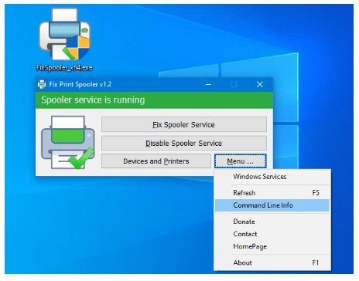Select Windows Services from the menu
The height and width of the screenshot is (281, 359).
pos(272,177)
